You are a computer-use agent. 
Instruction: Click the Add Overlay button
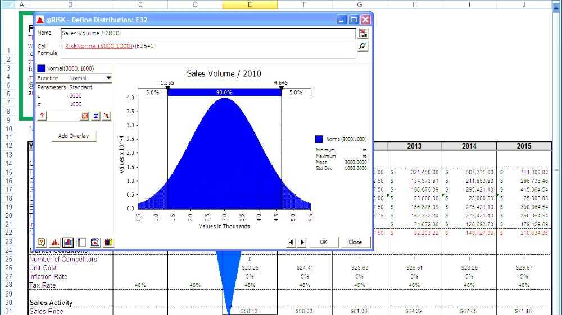coord(74,136)
